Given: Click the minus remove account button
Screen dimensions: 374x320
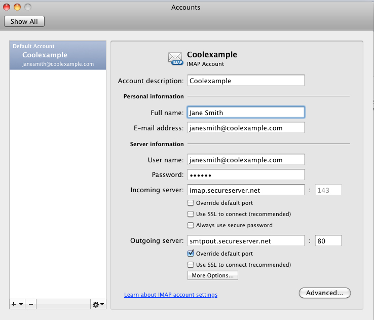Looking at the screenshot, I should click(31, 304).
